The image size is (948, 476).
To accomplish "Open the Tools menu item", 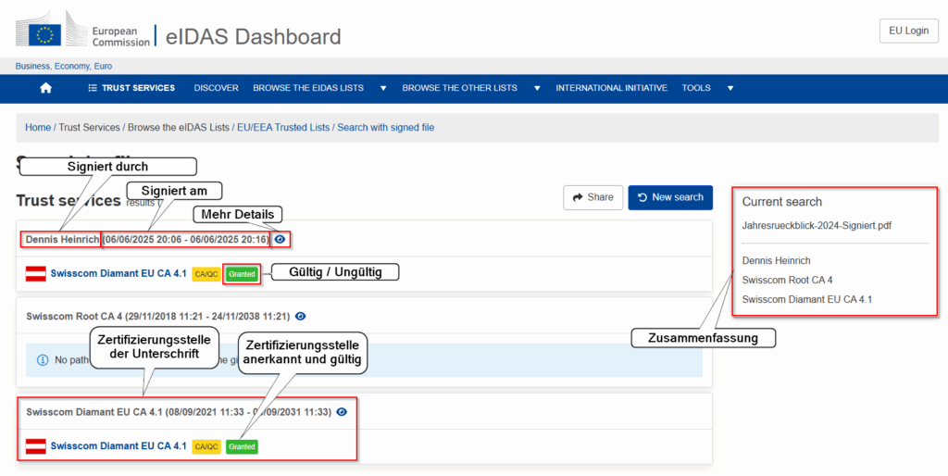I will click(696, 88).
